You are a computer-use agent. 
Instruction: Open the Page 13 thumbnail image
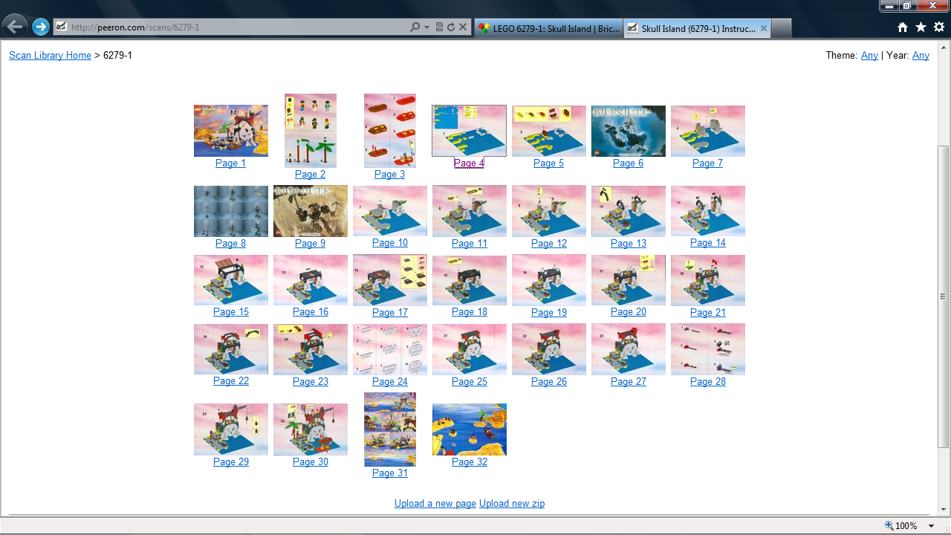click(x=629, y=211)
